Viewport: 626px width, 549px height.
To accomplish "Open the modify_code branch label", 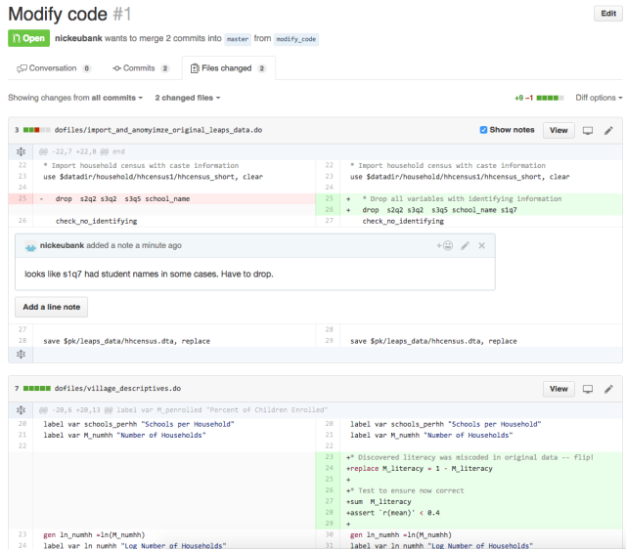I will click(295, 39).
